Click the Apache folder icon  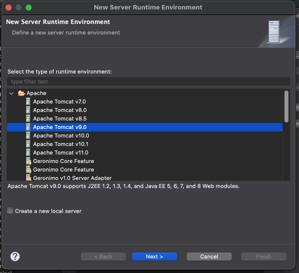22,93
